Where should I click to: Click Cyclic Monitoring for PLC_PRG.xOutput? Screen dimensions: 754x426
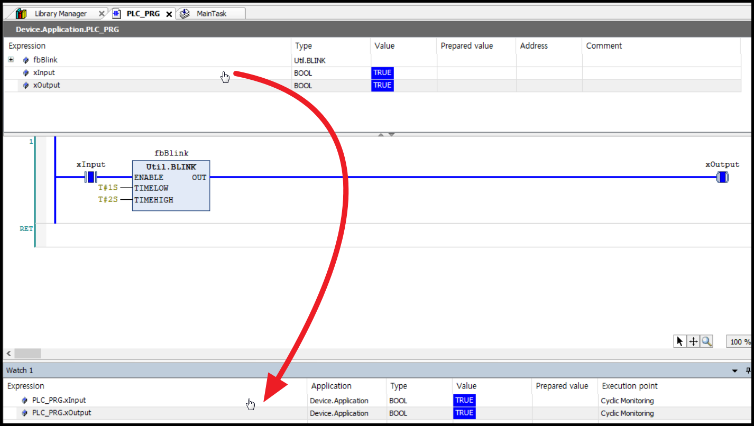[x=628, y=413]
